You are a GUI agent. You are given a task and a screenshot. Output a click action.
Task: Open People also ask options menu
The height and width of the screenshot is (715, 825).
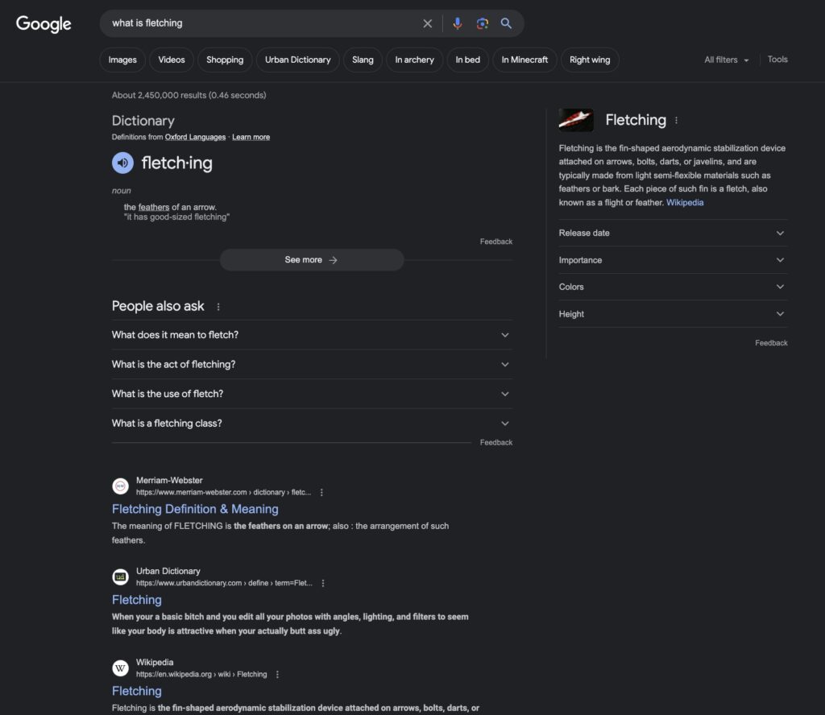coord(218,307)
